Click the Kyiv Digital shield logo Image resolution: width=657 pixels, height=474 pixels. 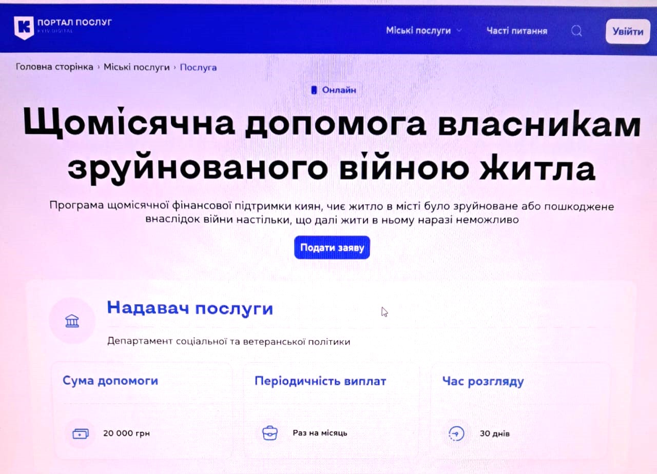tap(24, 27)
